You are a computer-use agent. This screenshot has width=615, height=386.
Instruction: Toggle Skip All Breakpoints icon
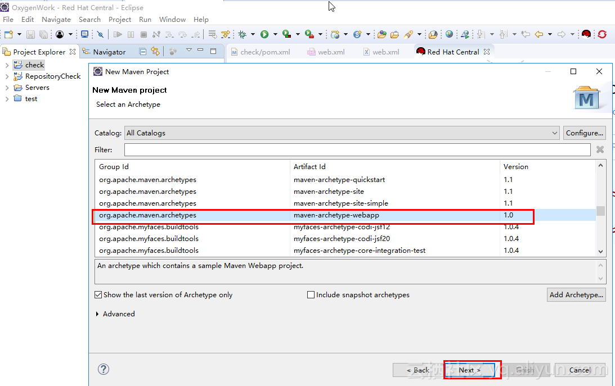100,34
